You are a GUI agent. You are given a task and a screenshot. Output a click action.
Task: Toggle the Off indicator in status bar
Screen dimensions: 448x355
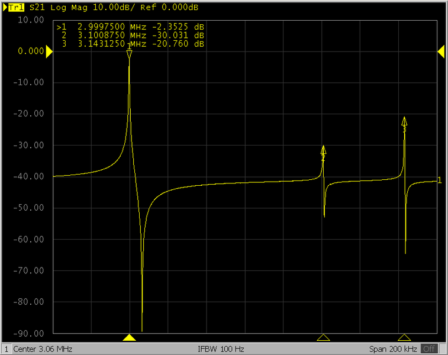pos(428,349)
